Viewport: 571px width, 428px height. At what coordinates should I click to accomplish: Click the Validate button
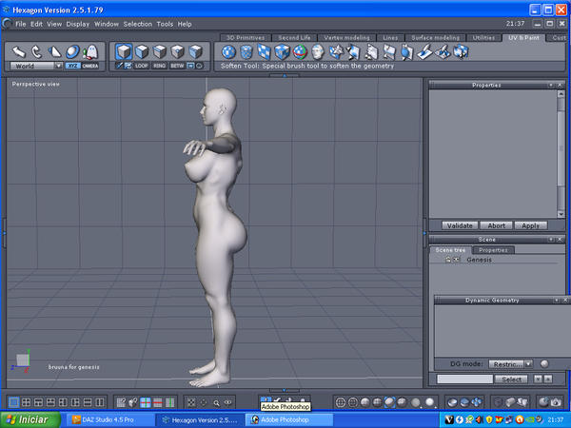(x=460, y=225)
